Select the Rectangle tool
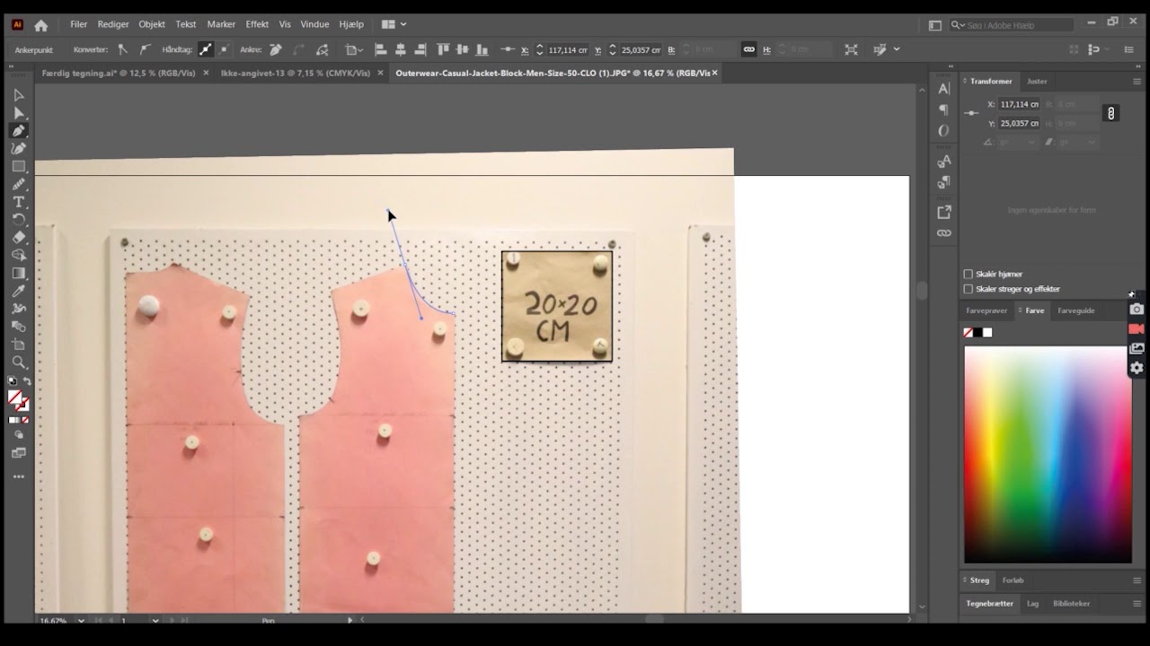1150x646 pixels. coord(18,167)
